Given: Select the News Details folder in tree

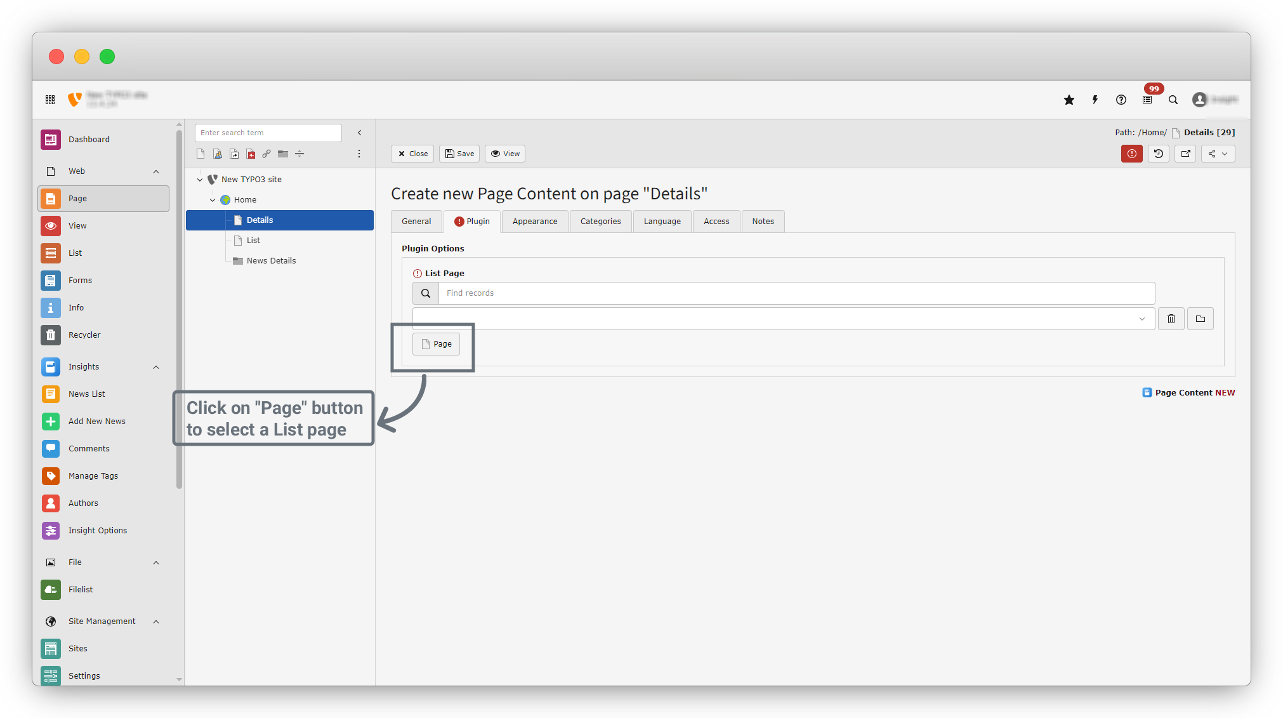Looking at the screenshot, I should [x=271, y=261].
